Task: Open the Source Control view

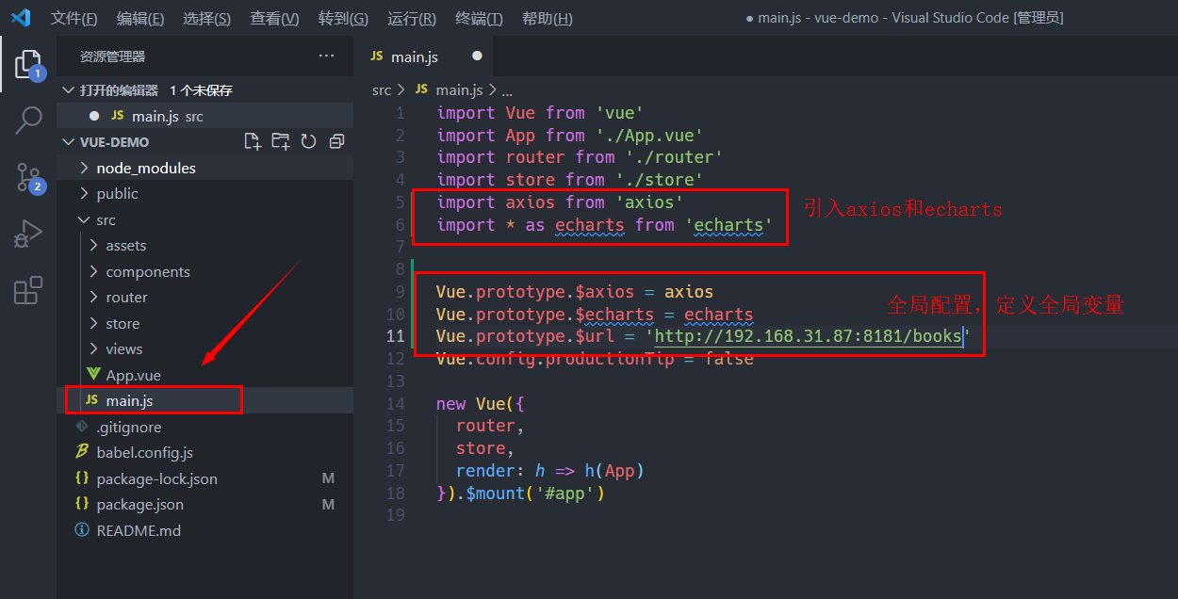Action: (x=28, y=177)
